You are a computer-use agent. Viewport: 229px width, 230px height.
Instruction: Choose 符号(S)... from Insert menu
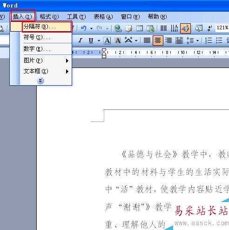(41, 37)
